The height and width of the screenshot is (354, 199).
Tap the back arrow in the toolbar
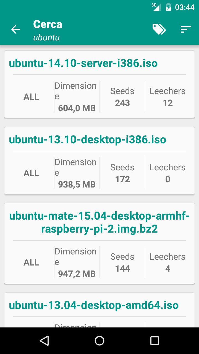pyautogui.click(x=15, y=29)
